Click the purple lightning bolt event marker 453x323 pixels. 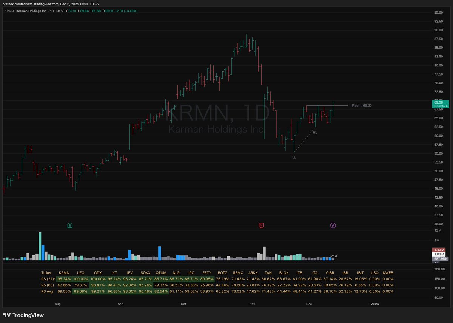[333, 225]
